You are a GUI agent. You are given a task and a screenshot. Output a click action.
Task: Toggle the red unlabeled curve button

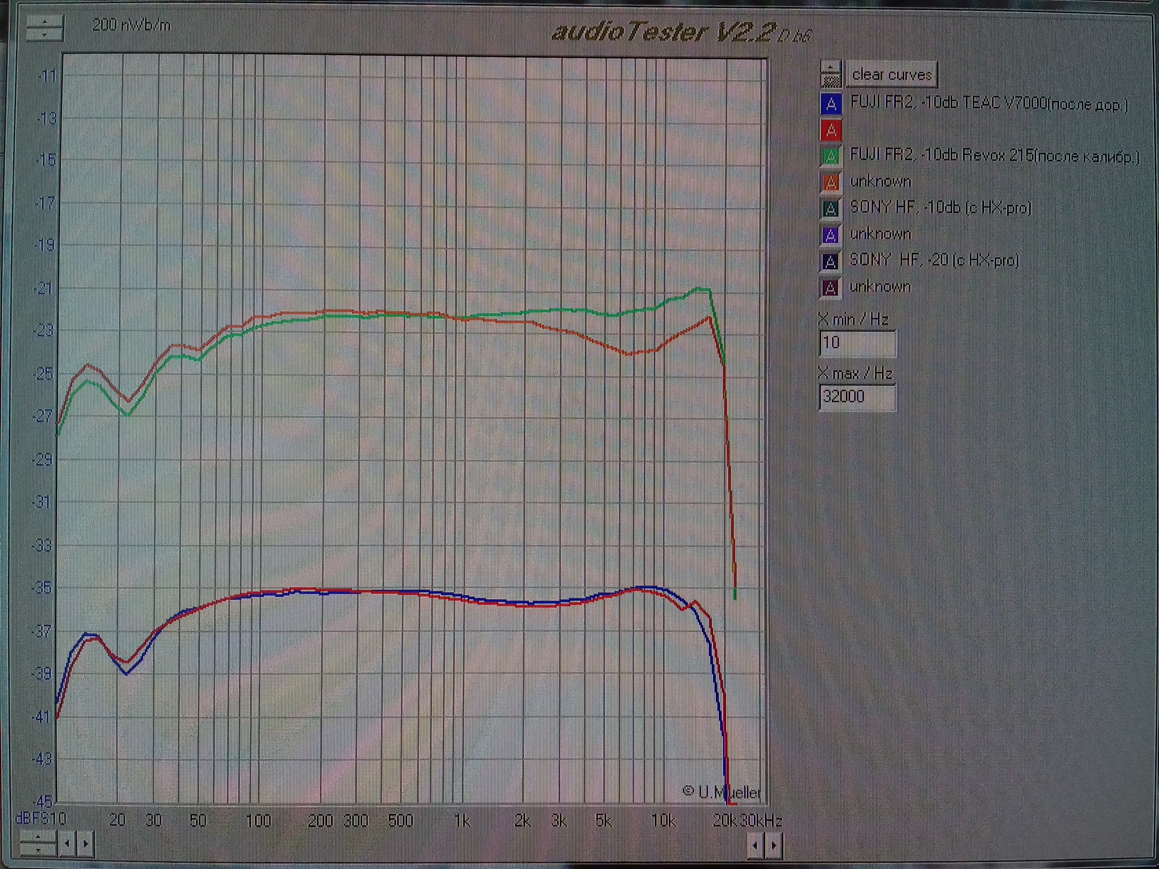(x=831, y=131)
